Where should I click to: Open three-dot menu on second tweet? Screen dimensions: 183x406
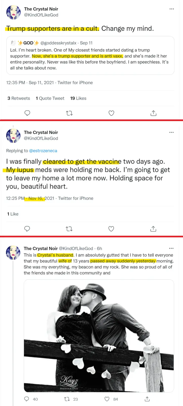[171, 132]
